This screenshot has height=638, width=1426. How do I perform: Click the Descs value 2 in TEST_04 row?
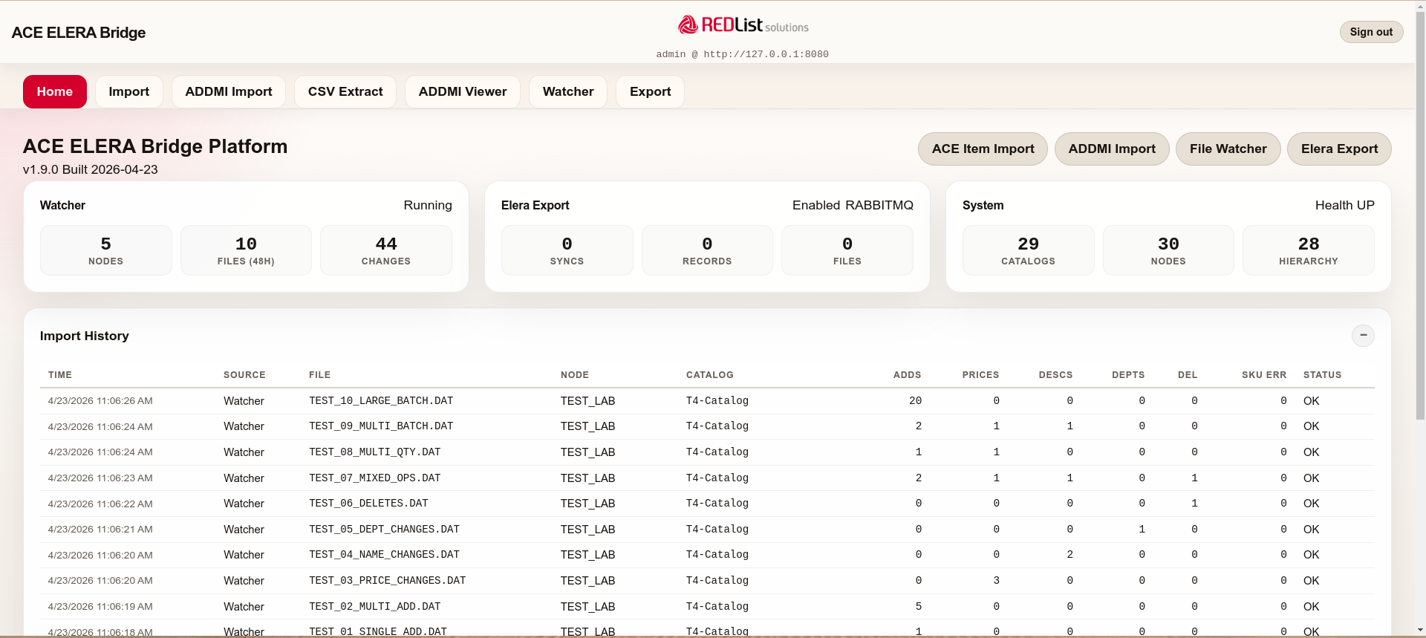point(1069,555)
